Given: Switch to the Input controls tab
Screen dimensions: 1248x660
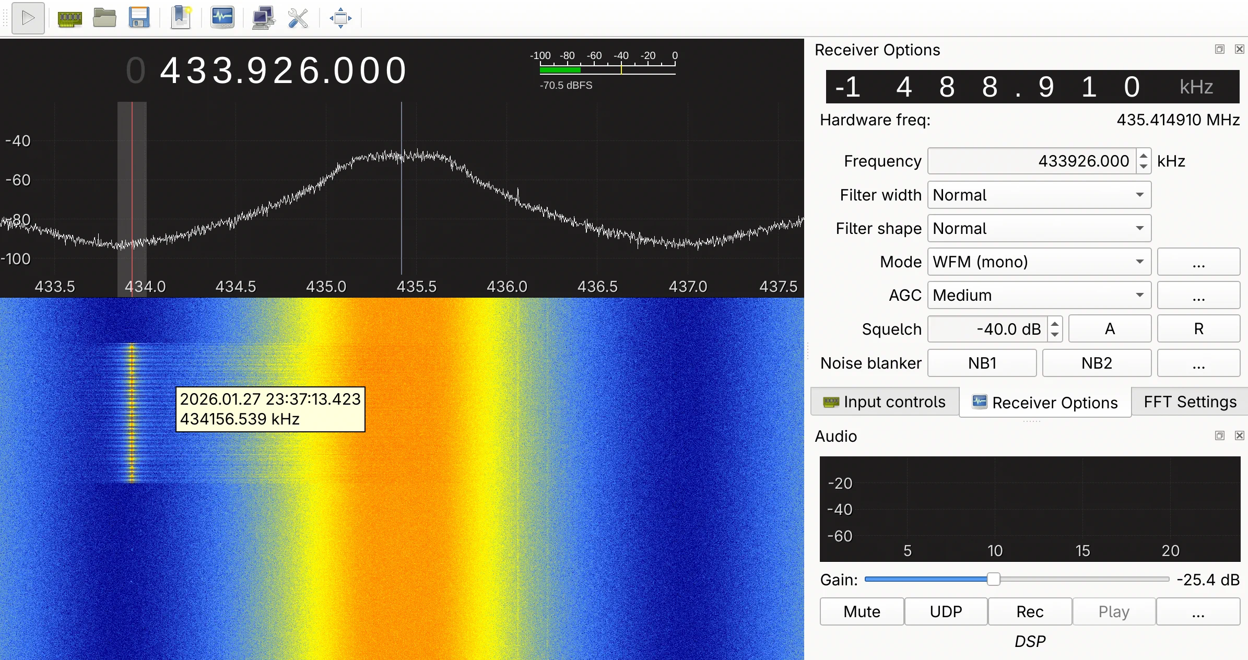Looking at the screenshot, I should click(x=884, y=402).
